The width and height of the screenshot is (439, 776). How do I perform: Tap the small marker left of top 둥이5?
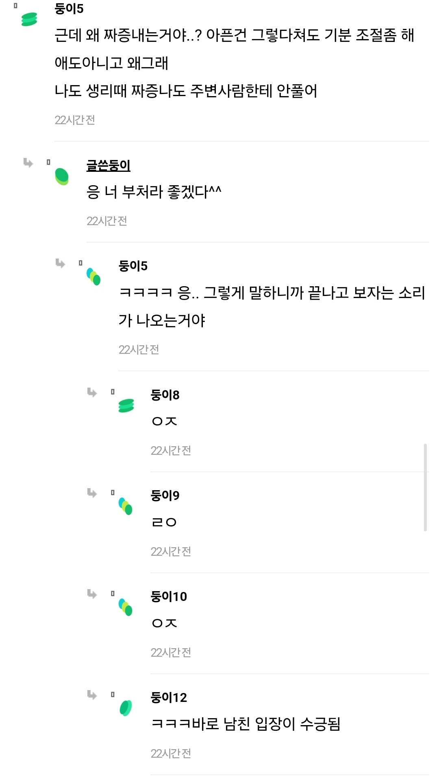pos(15,6)
